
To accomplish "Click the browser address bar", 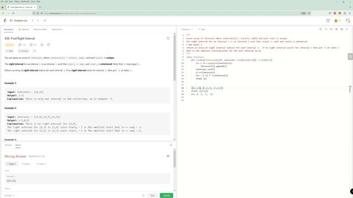I will click(x=171, y=13).
